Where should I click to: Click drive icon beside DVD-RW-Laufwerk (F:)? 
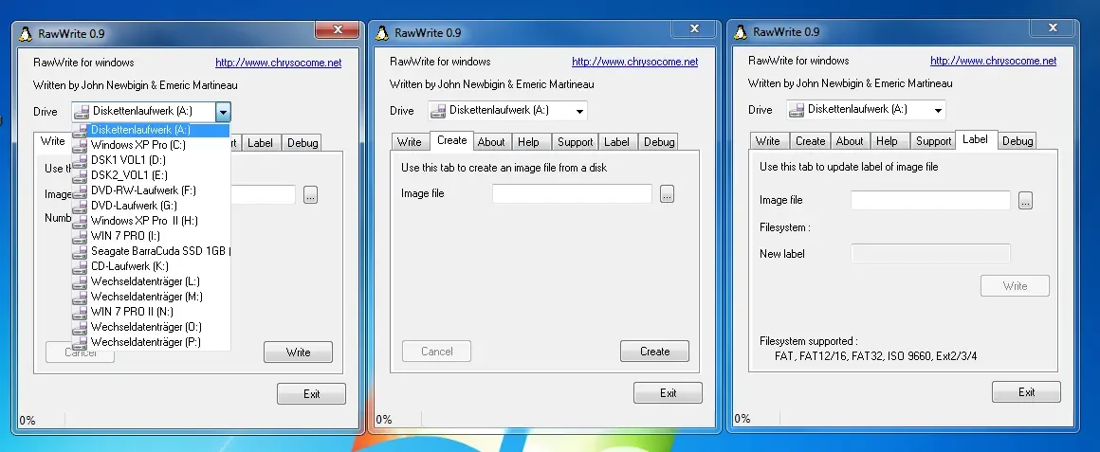(x=80, y=190)
